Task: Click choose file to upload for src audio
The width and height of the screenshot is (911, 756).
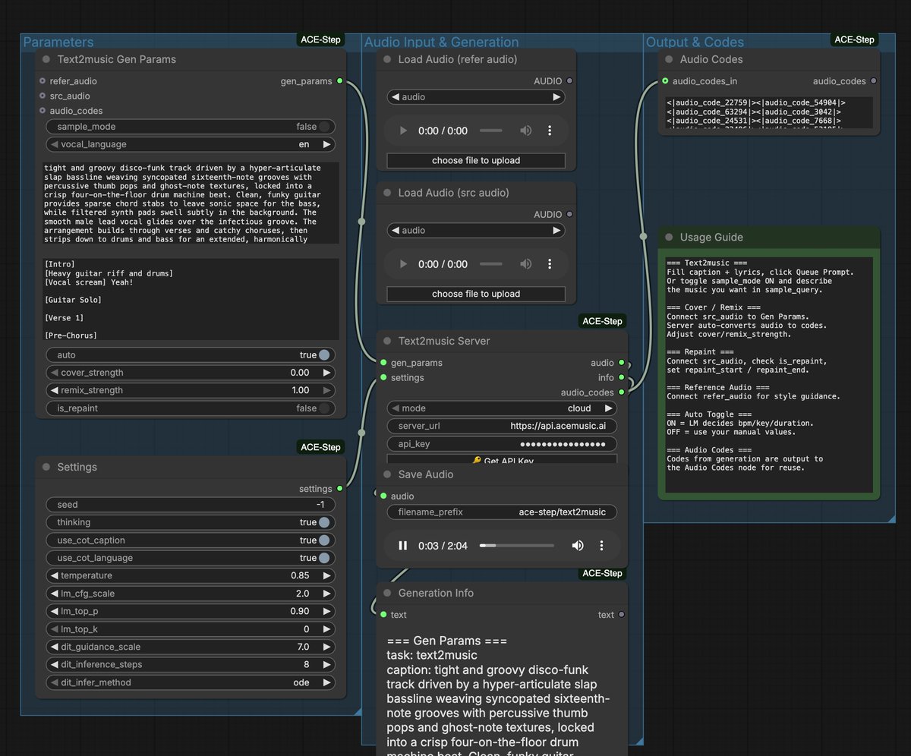Action: [x=476, y=294]
